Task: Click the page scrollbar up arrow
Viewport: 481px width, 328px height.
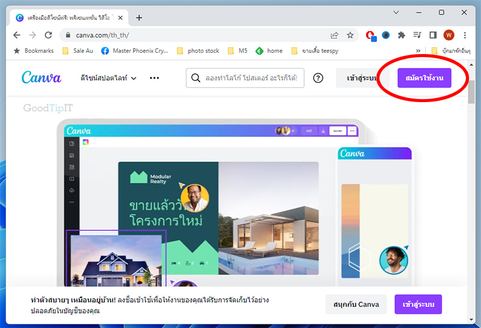Action: click(x=471, y=65)
